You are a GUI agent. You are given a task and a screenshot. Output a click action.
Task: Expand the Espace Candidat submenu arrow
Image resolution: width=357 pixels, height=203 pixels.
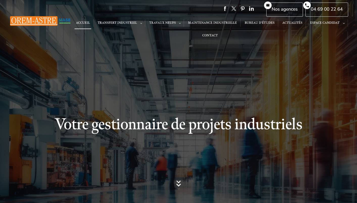coord(344,23)
